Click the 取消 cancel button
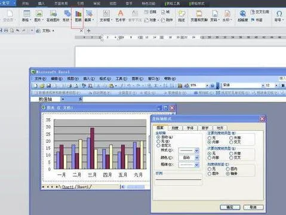This screenshot has width=286, height=215. coord(253,207)
